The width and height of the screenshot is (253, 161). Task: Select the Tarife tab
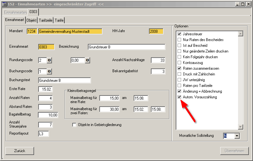coord(59,20)
